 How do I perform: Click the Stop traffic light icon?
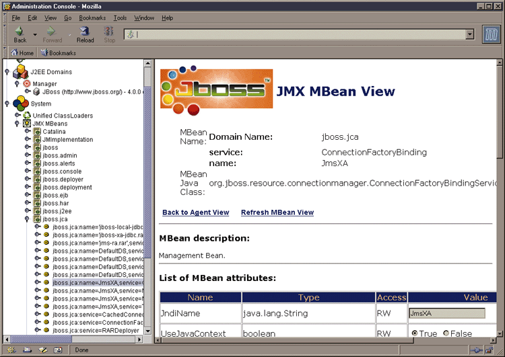click(x=109, y=31)
